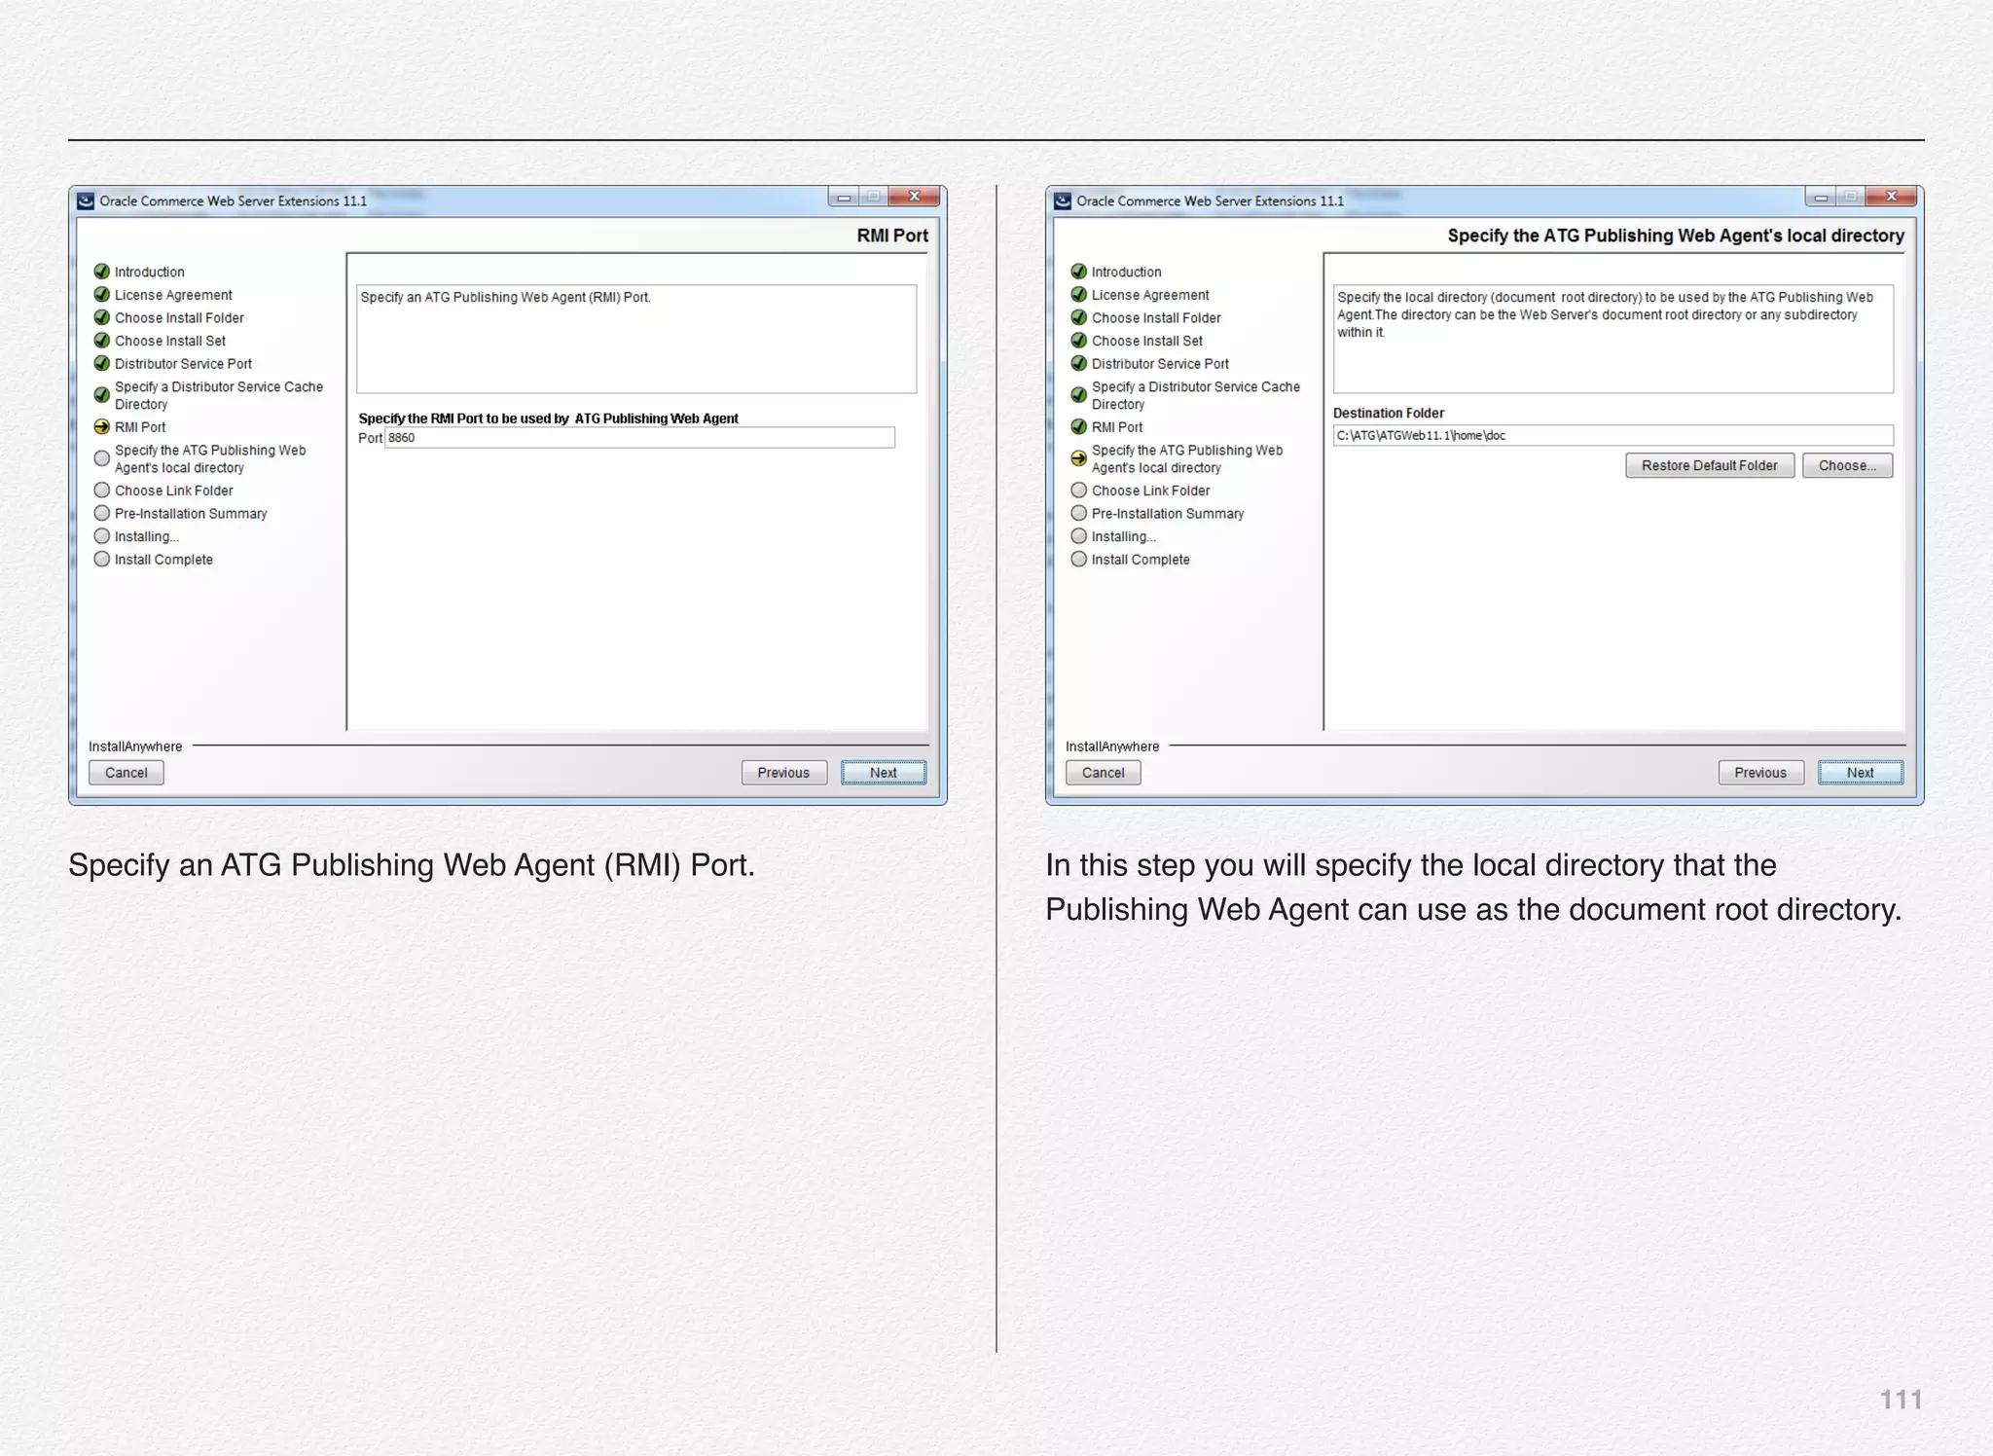1993x1456 pixels.
Task: Click the green checkmark beside RMI Port in right window
Action: tap(1078, 426)
